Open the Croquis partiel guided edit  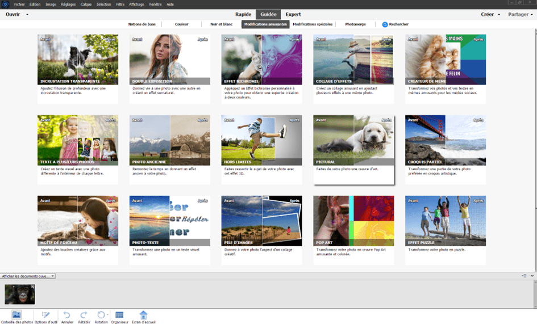tap(445, 149)
